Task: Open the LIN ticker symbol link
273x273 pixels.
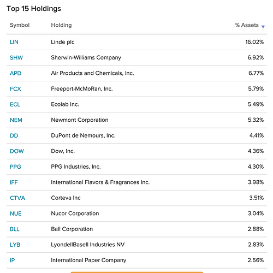Action: [14, 42]
